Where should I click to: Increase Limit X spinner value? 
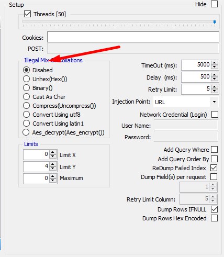(53, 152)
